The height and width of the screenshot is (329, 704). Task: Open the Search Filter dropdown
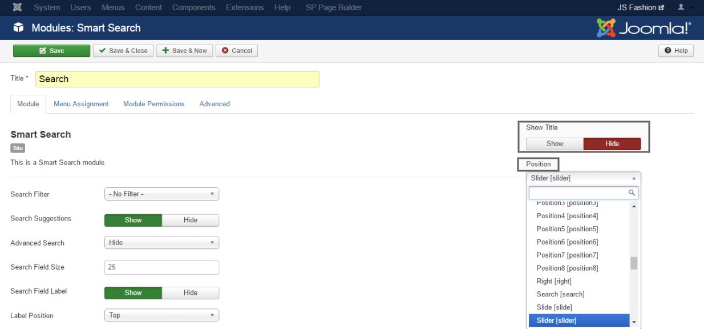pyautogui.click(x=161, y=194)
